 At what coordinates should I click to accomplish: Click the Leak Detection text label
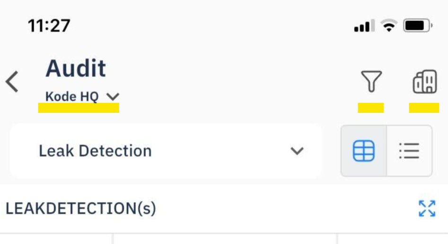95,151
